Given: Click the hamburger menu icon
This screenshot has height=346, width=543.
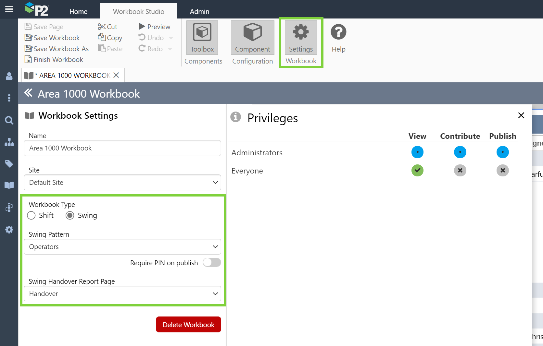Looking at the screenshot, I should coord(9,9).
